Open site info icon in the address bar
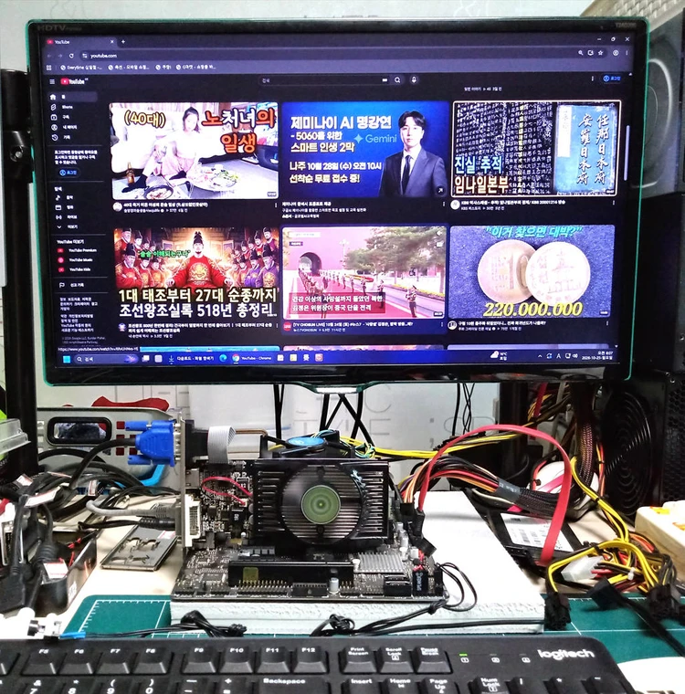 pos(85,56)
